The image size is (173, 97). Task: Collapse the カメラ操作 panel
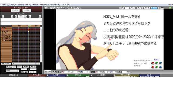(48, 75)
